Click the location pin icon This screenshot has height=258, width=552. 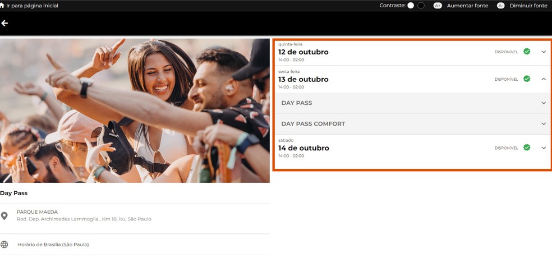click(x=4, y=216)
